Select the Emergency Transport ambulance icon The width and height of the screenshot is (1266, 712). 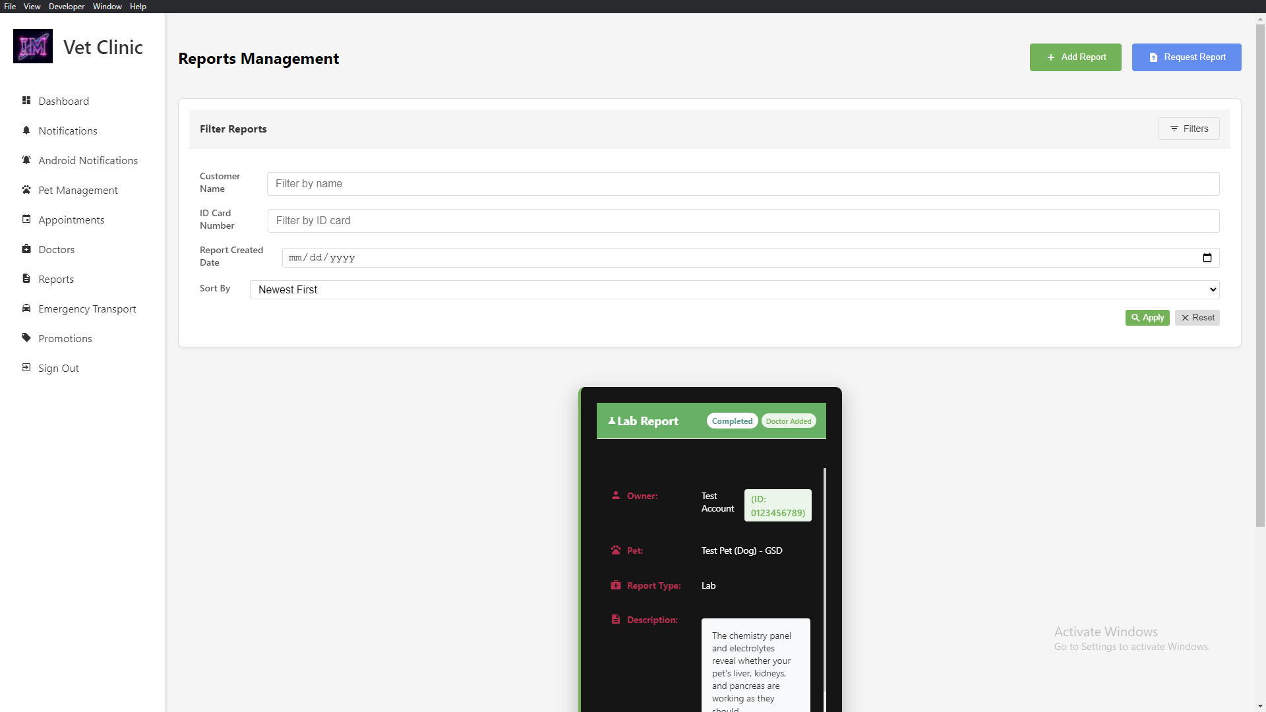[x=26, y=309]
